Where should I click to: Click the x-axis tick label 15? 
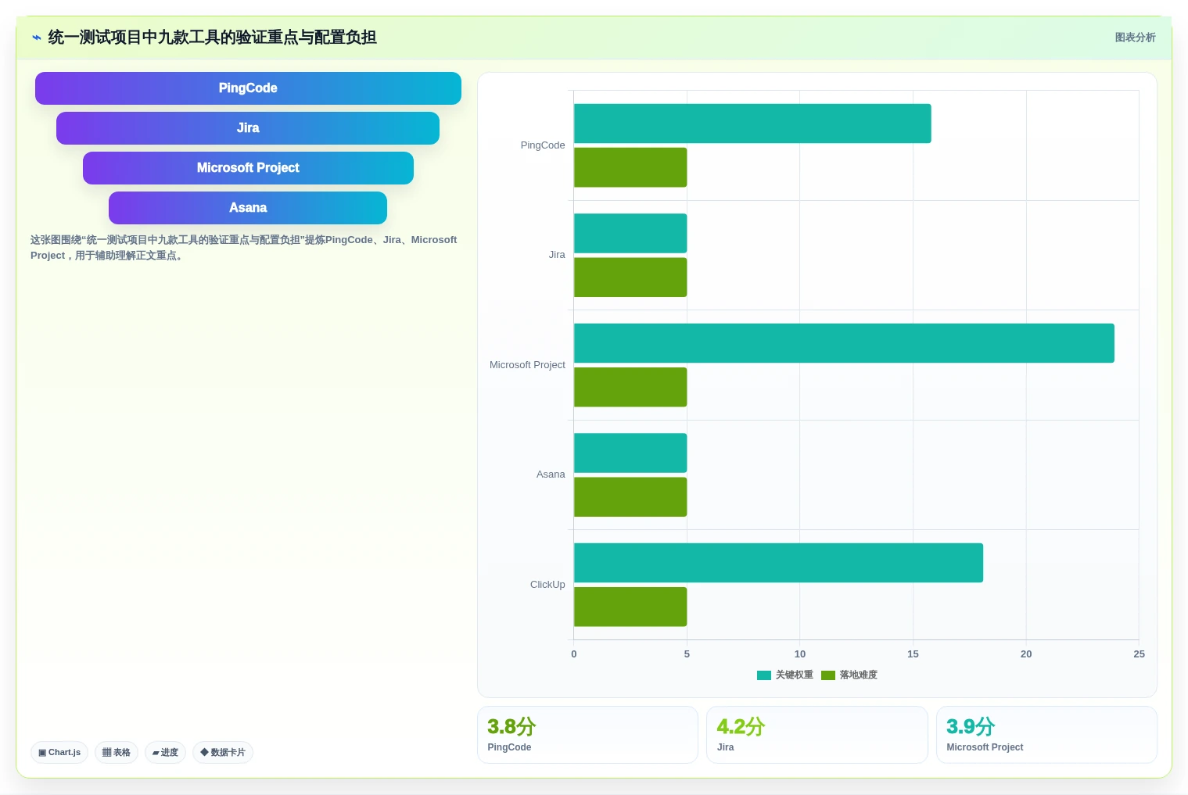point(913,654)
